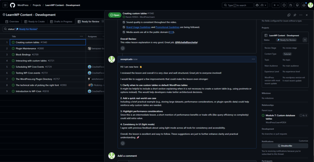
Task: Open Testing WP-Cron events #2731
Action: (x=32, y=73)
